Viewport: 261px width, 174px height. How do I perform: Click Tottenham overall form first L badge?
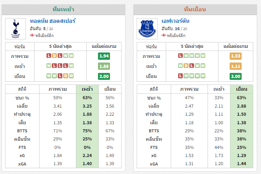[x=49, y=56]
